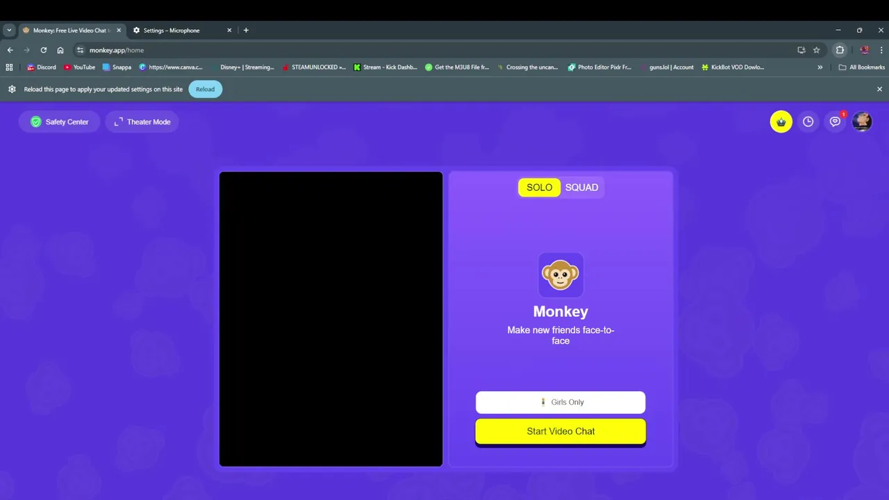Switch to SQUAD mode
This screenshot has width=889, height=500.
pyautogui.click(x=582, y=187)
